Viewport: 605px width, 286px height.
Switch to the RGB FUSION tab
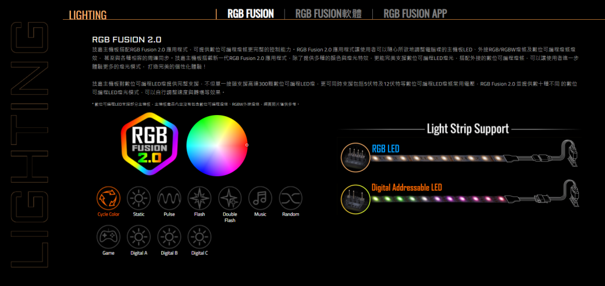(250, 14)
